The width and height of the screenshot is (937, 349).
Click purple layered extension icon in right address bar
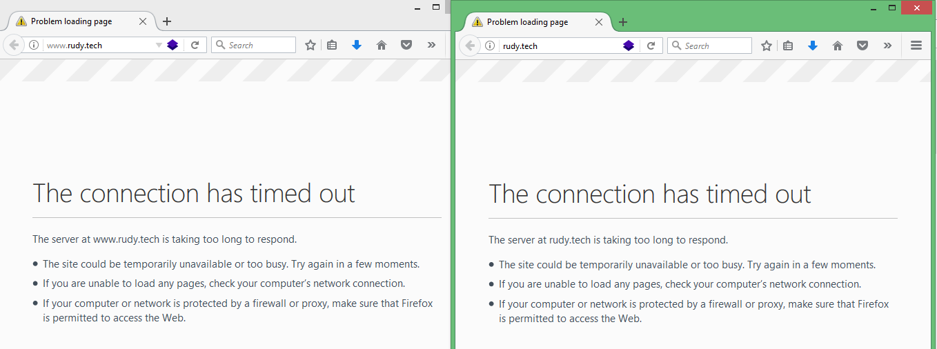(x=629, y=46)
